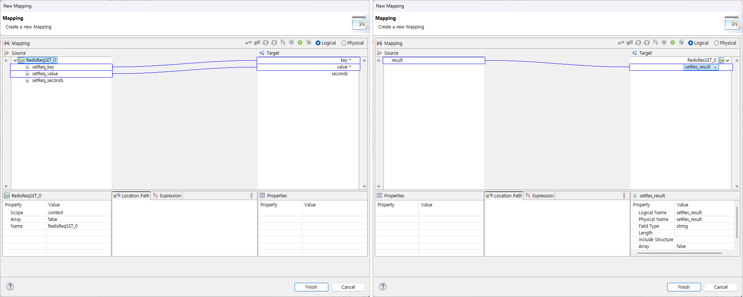Select the setReq_key source field
The image size is (743, 297).
coord(61,67)
